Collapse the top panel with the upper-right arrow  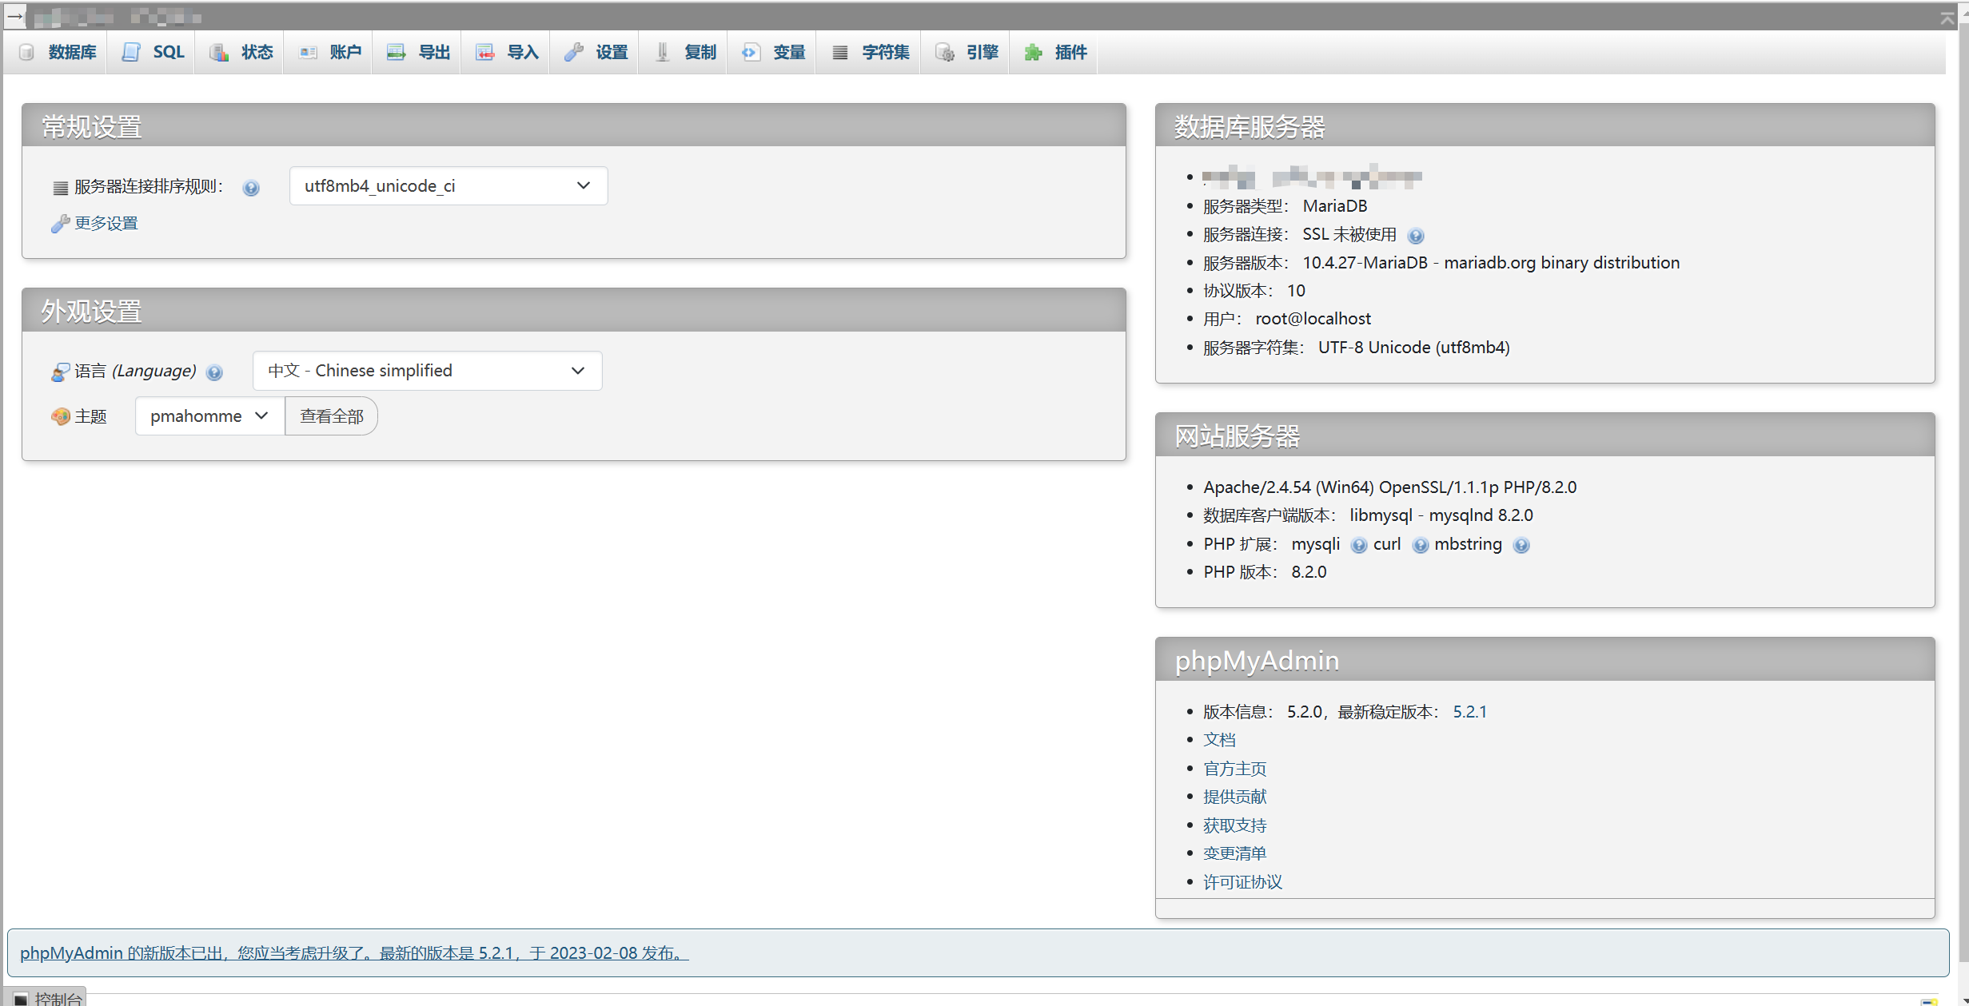1947,18
